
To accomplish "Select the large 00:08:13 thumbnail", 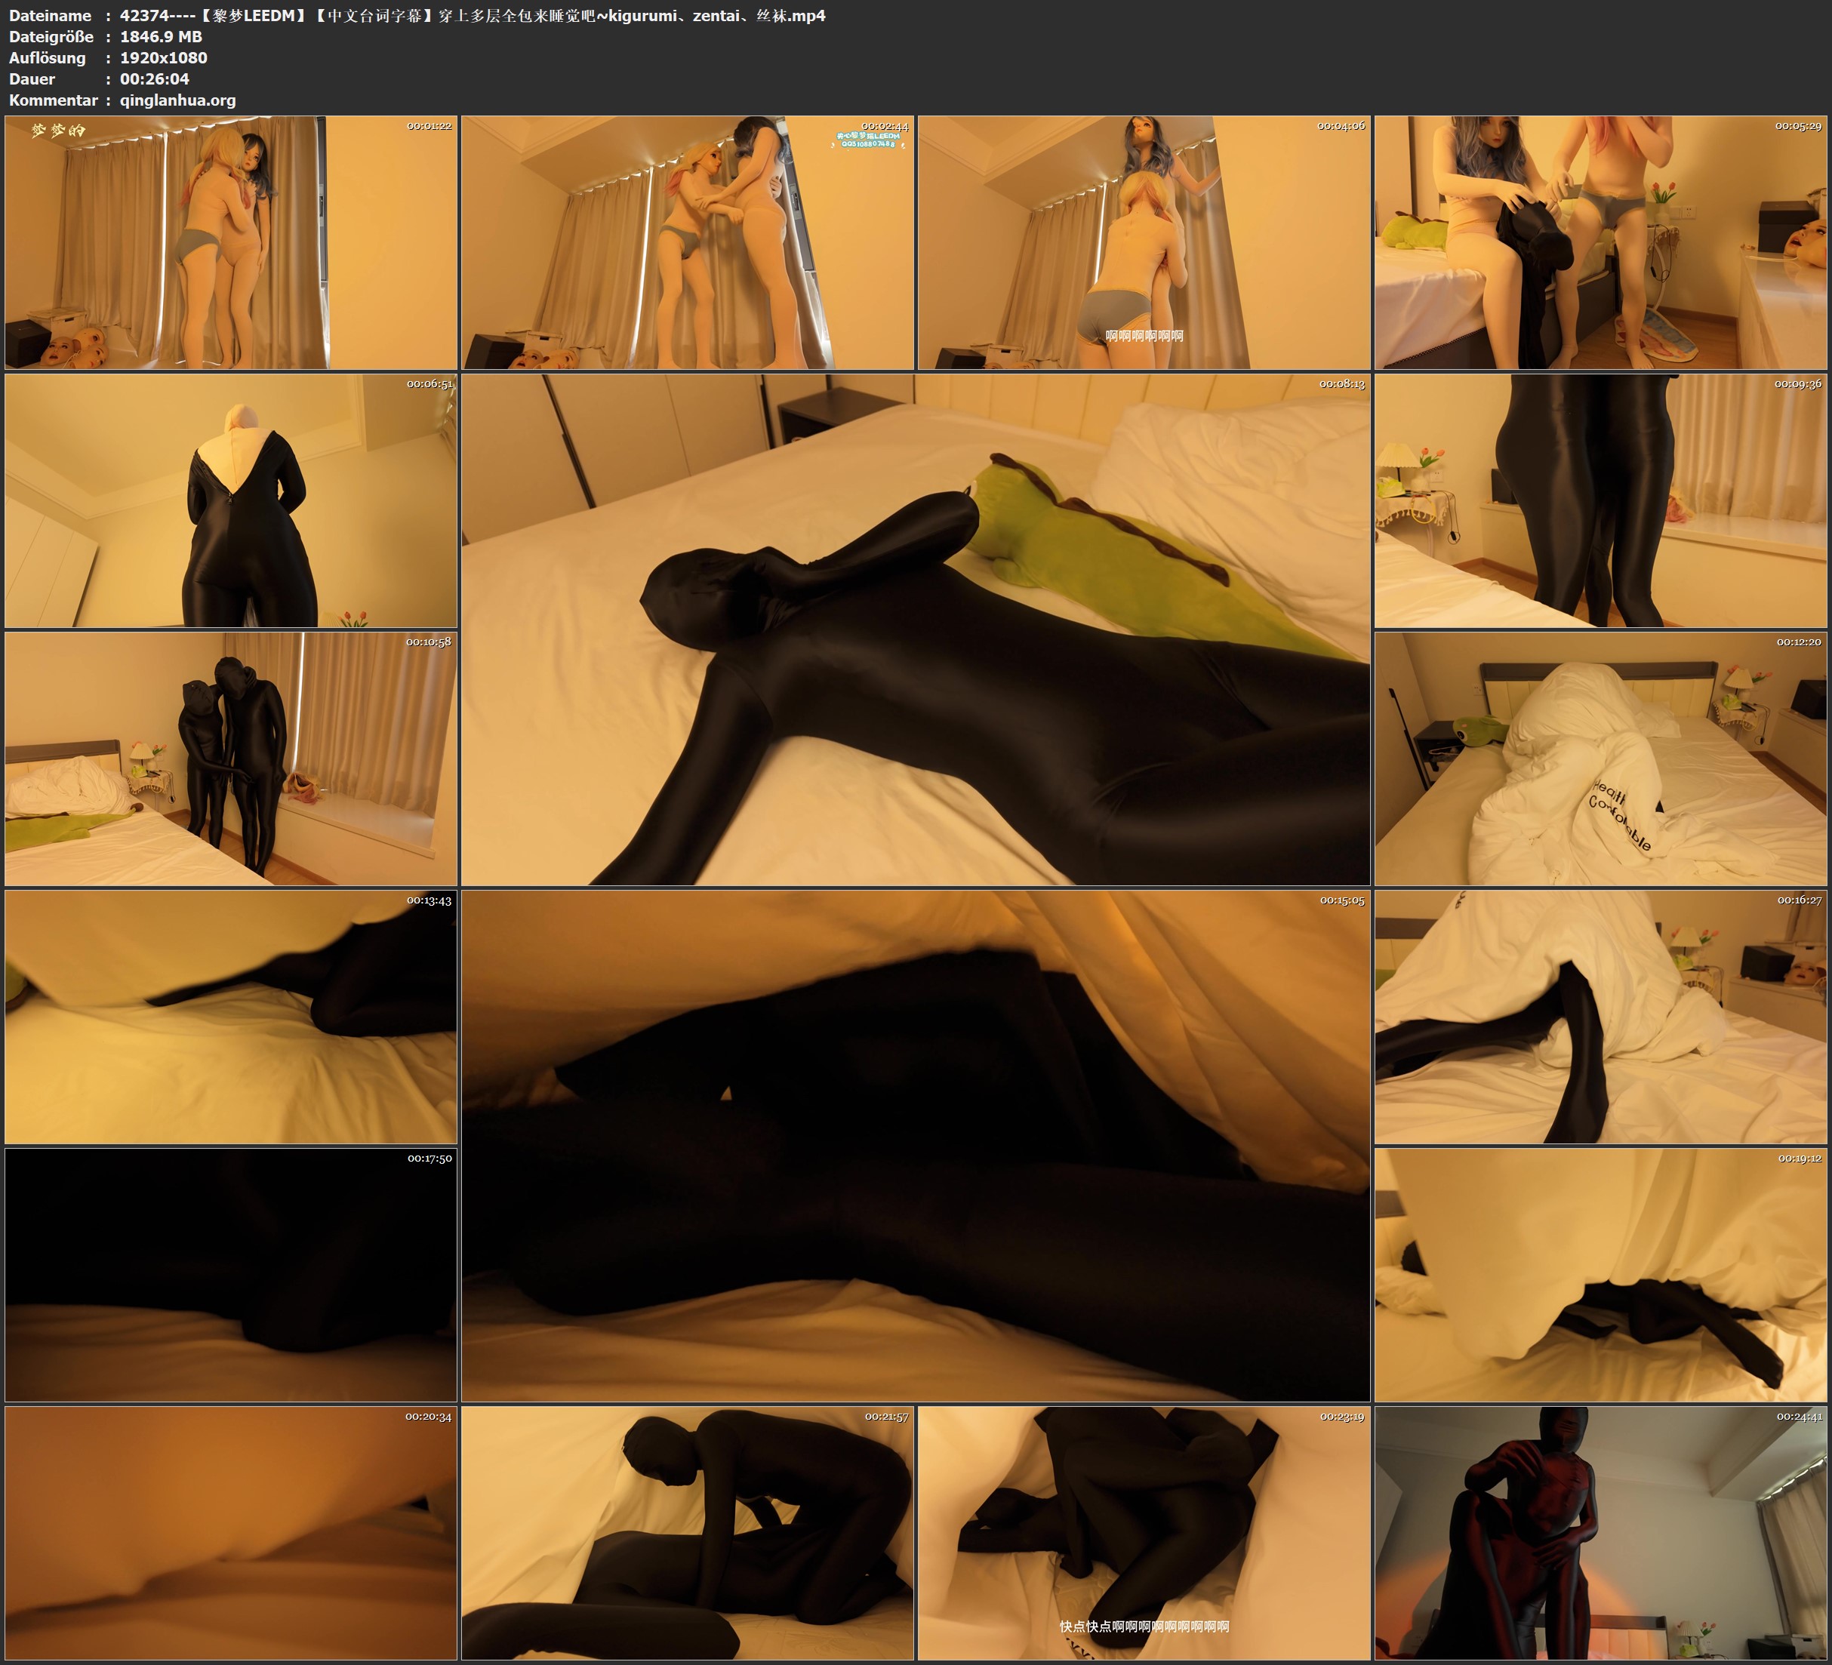I will point(915,629).
